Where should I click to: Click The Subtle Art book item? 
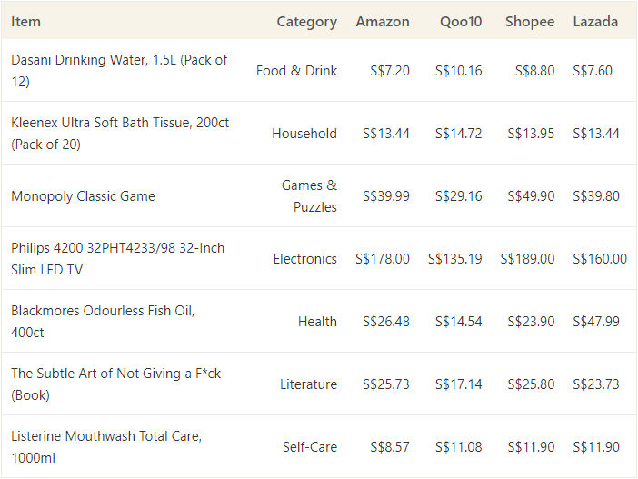pyautogui.click(x=115, y=384)
